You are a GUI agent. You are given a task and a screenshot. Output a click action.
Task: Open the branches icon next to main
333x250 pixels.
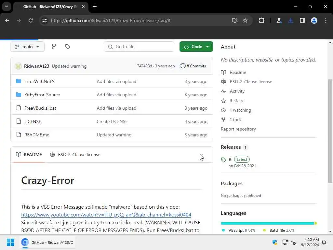pyautogui.click(x=54, y=47)
